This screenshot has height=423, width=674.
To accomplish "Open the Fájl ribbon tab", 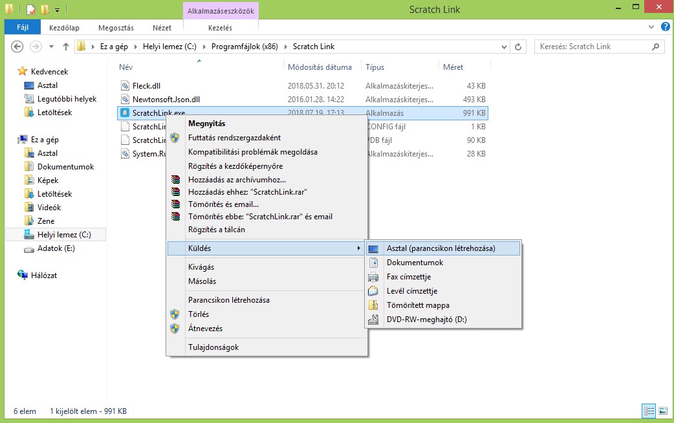I will [x=22, y=28].
